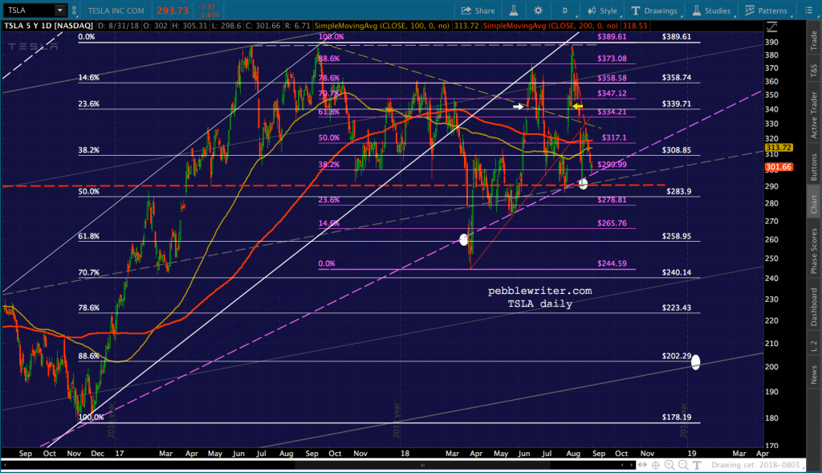
Task: Click the crosshair target icon
Action: pos(656,465)
